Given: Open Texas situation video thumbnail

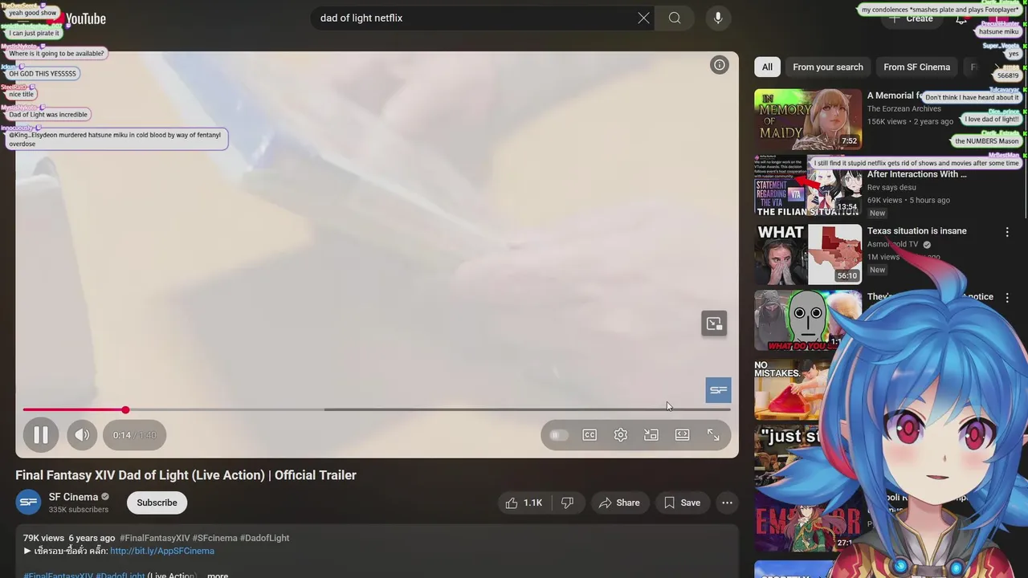Looking at the screenshot, I should coord(808,254).
